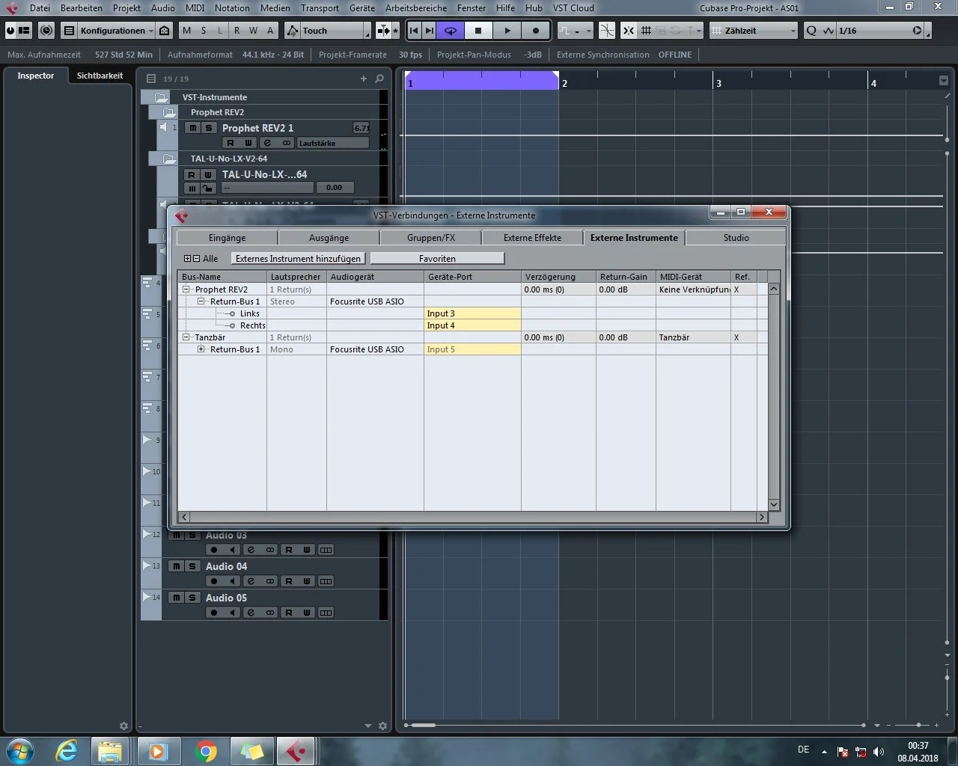Open Google Chrome from the taskbar
This screenshot has height=766, width=958.
[x=206, y=751]
